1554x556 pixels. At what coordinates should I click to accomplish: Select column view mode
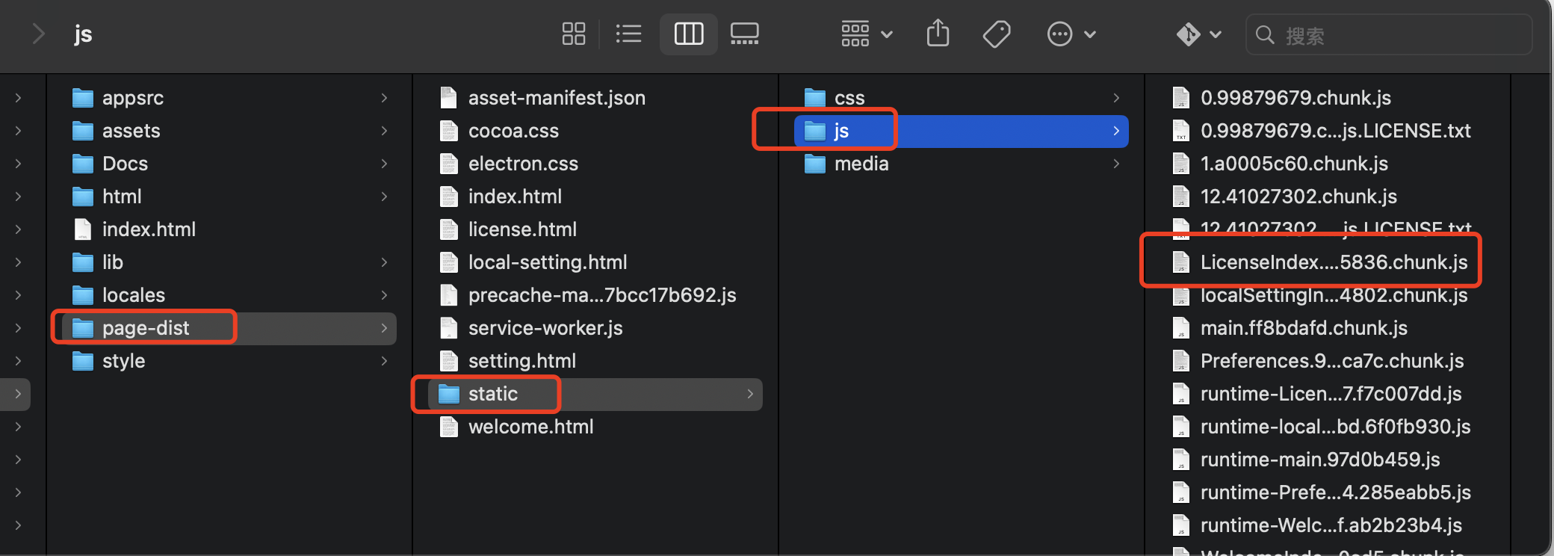[x=688, y=34]
